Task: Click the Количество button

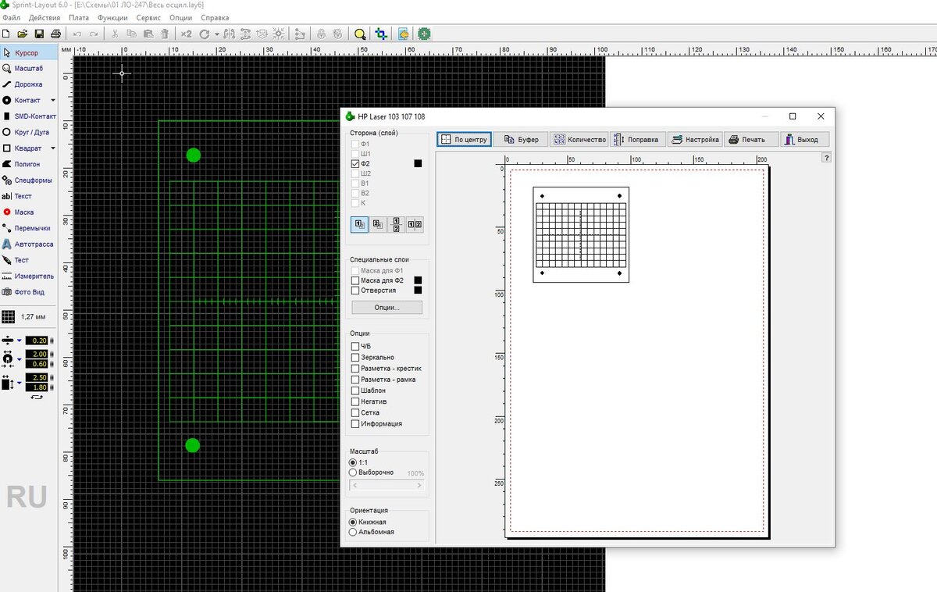Action: 579,140
